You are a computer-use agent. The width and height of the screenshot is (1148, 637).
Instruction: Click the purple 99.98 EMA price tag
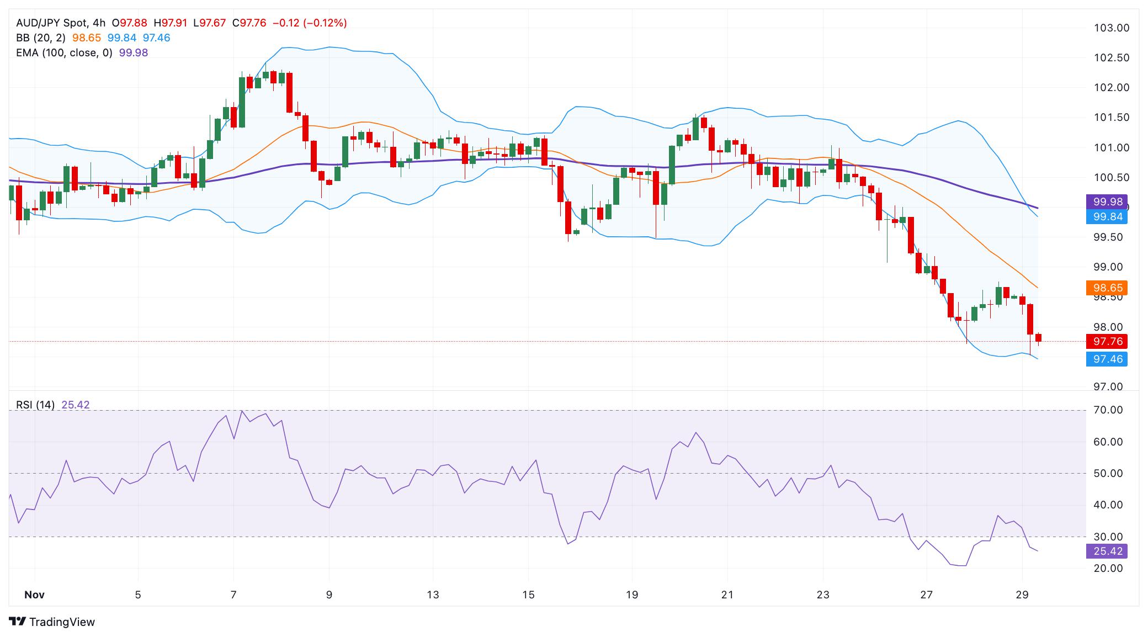[1108, 202]
